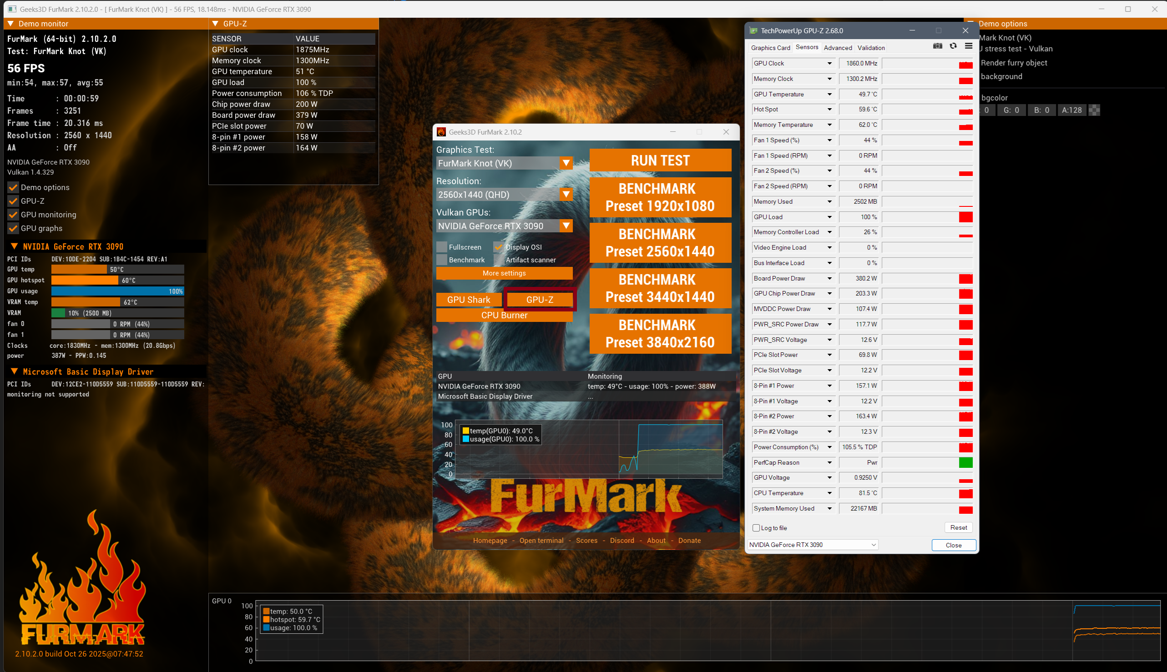Toggle the GPU monitoring checkbox
1167x672 pixels.
click(13, 215)
